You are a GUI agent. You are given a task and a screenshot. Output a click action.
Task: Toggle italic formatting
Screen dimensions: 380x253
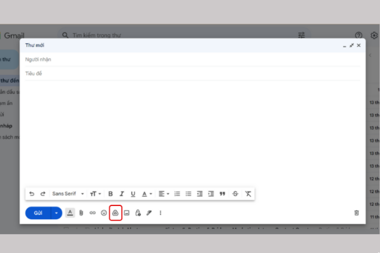click(122, 194)
